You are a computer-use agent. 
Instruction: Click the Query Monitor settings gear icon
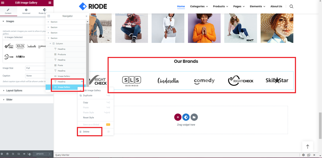[x=304, y=155]
